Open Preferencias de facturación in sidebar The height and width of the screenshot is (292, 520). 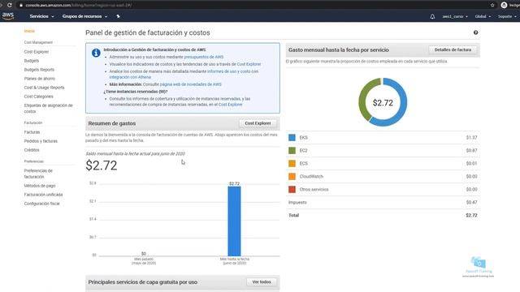tap(38, 174)
